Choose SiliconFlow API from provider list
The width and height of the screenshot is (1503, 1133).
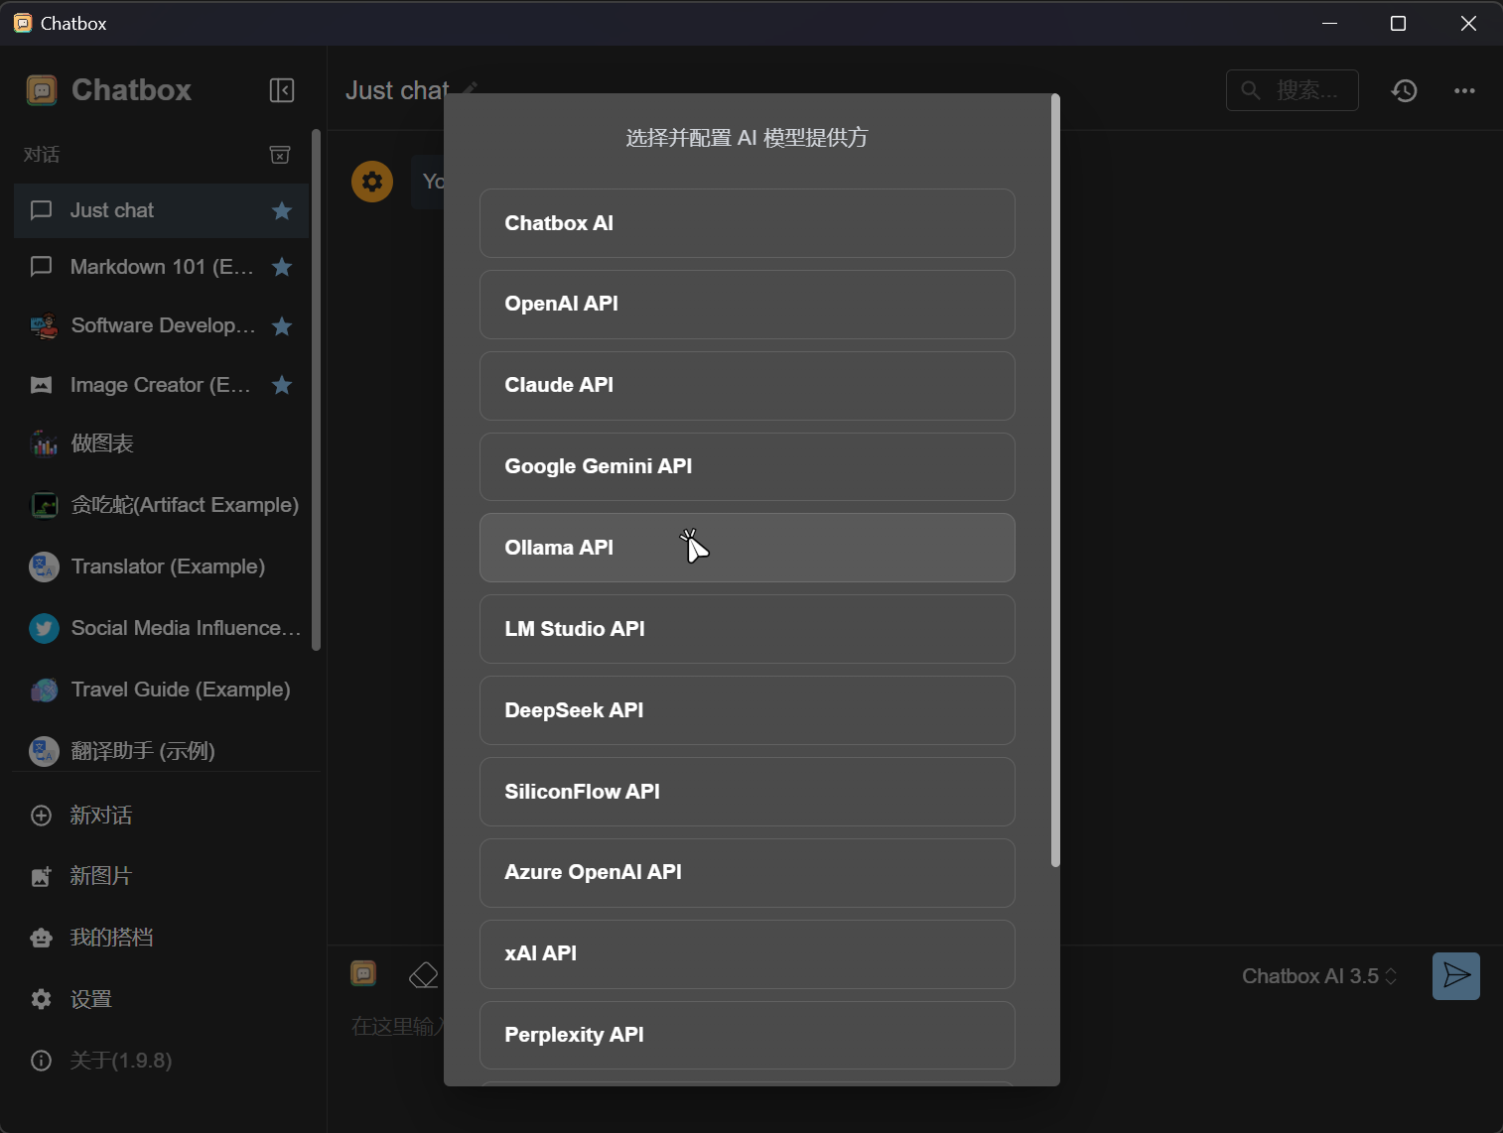pos(747,792)
